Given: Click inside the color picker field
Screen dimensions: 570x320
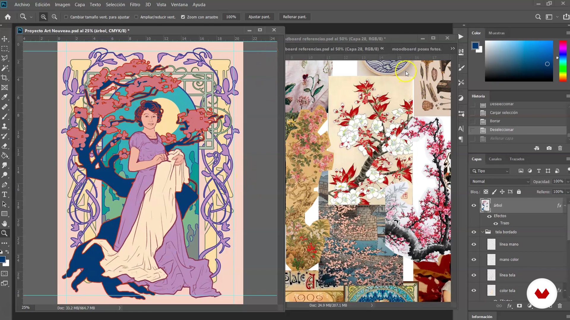Looking at the screenshot, I should coord(519,61).
